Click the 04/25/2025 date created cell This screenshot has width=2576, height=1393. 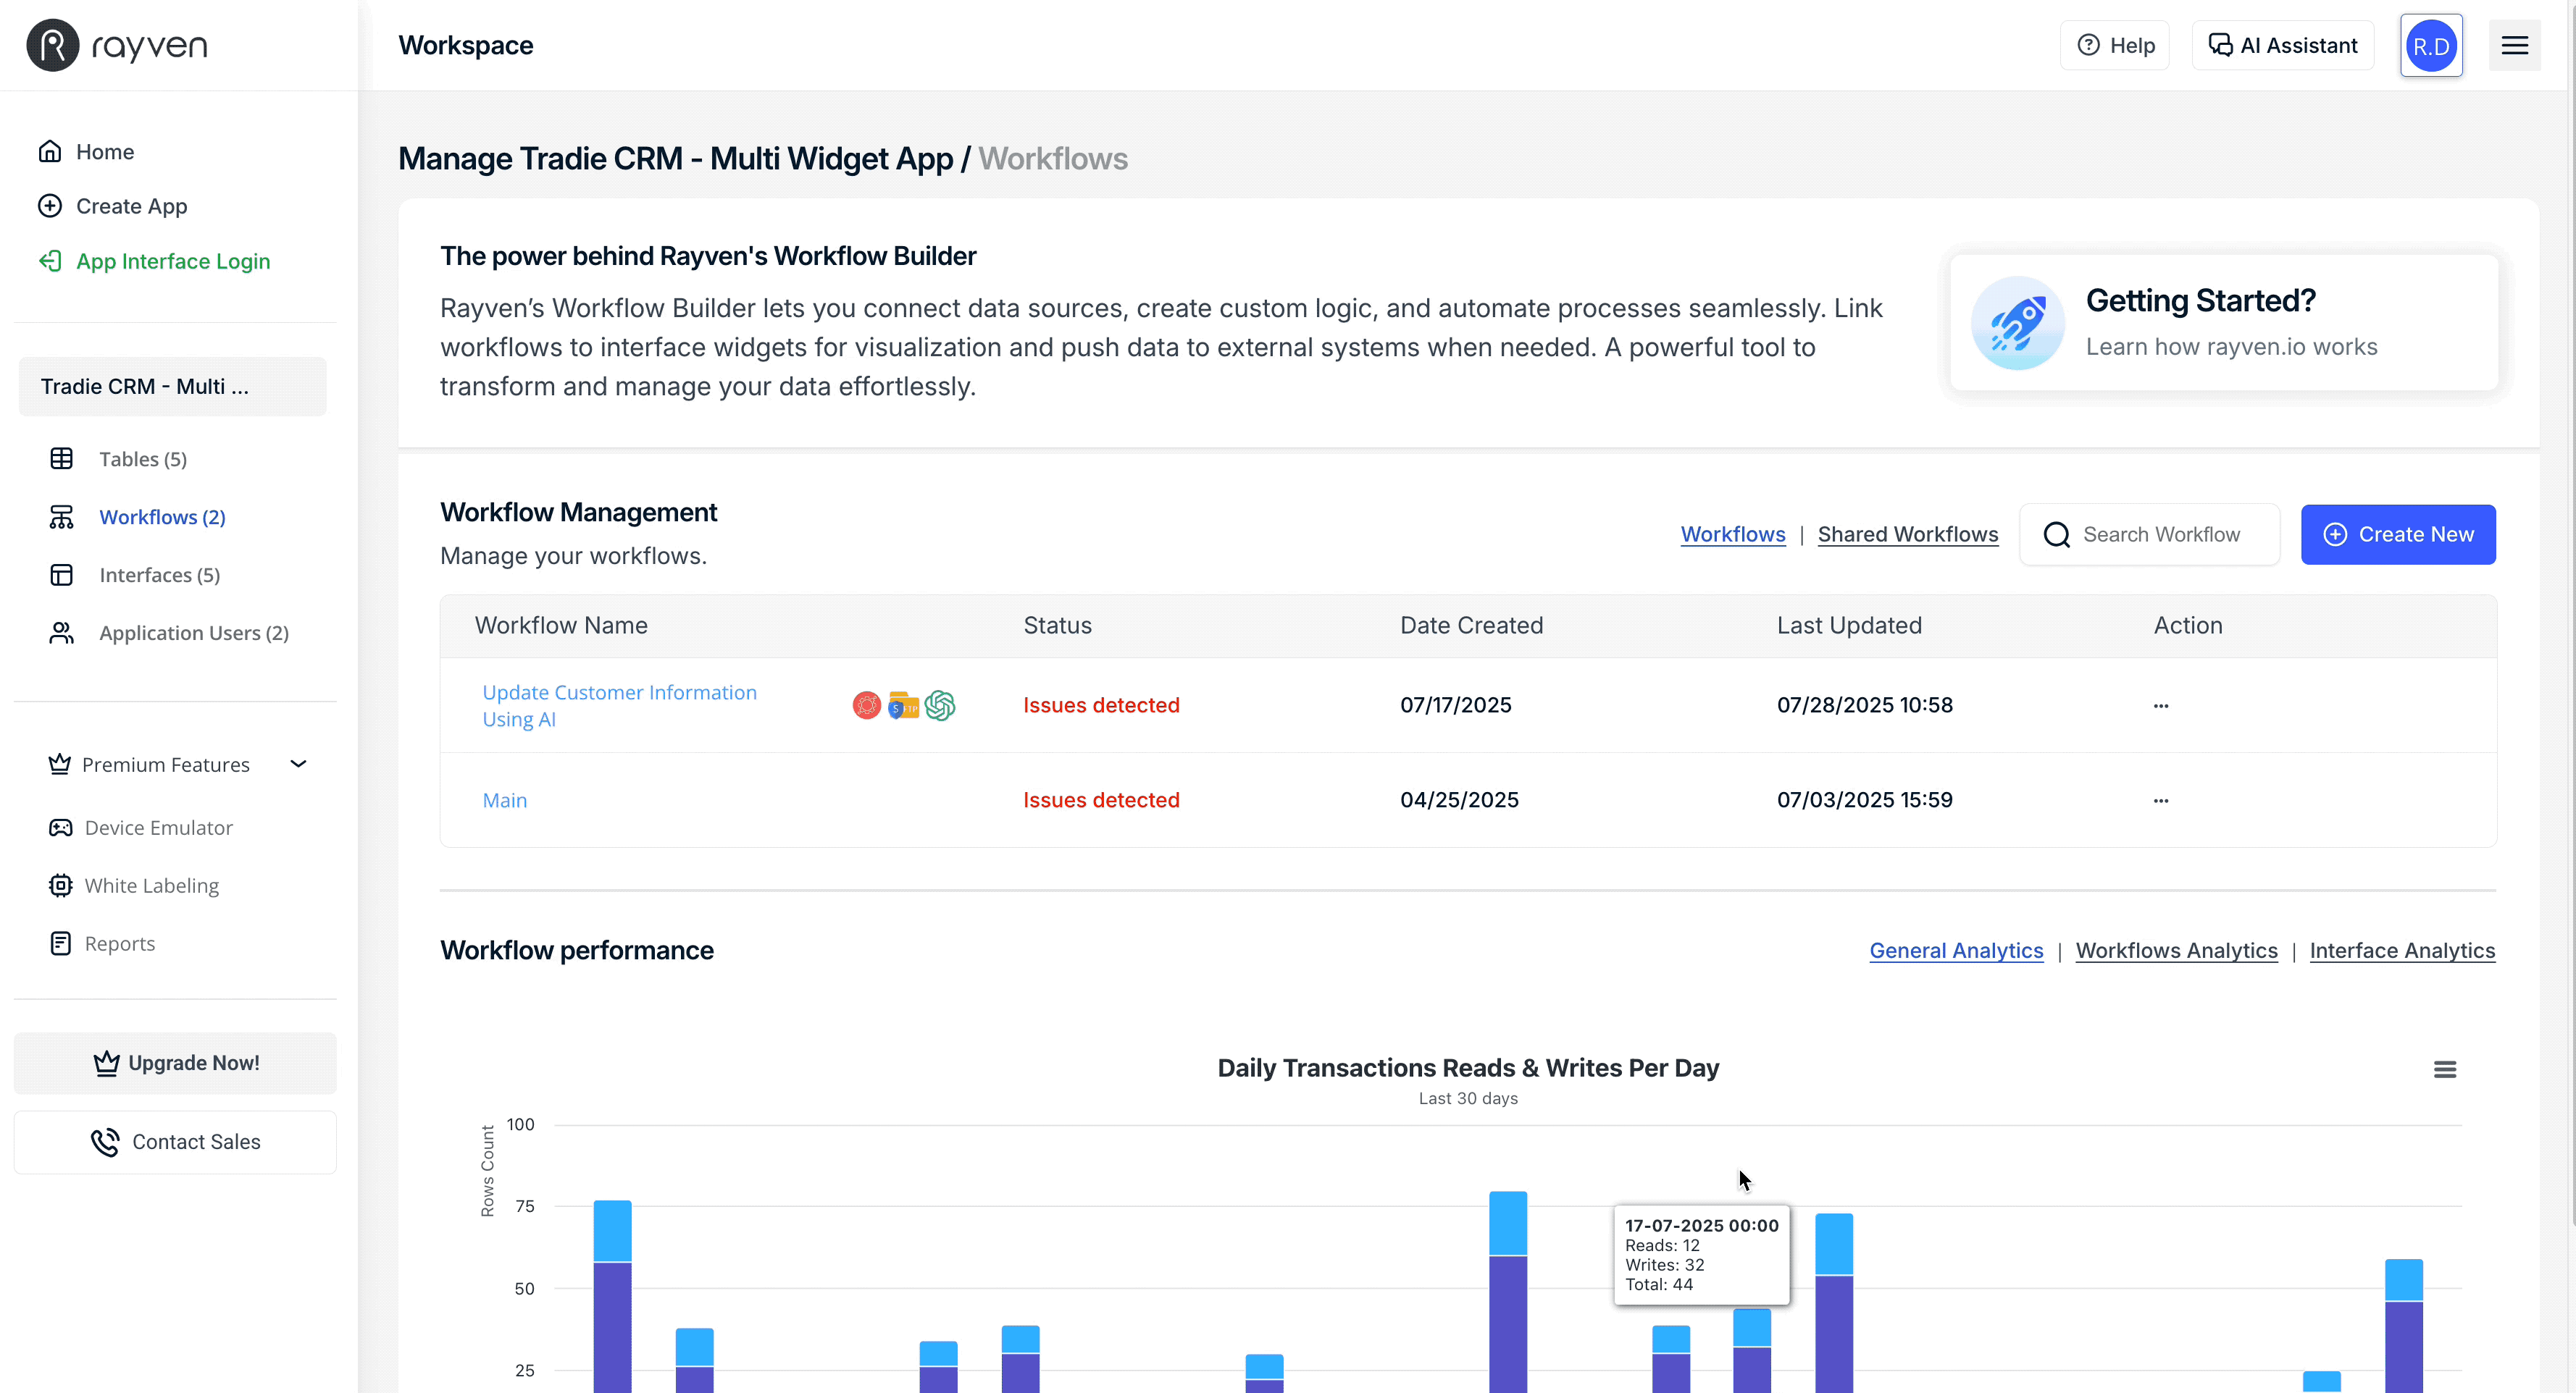1459,801
